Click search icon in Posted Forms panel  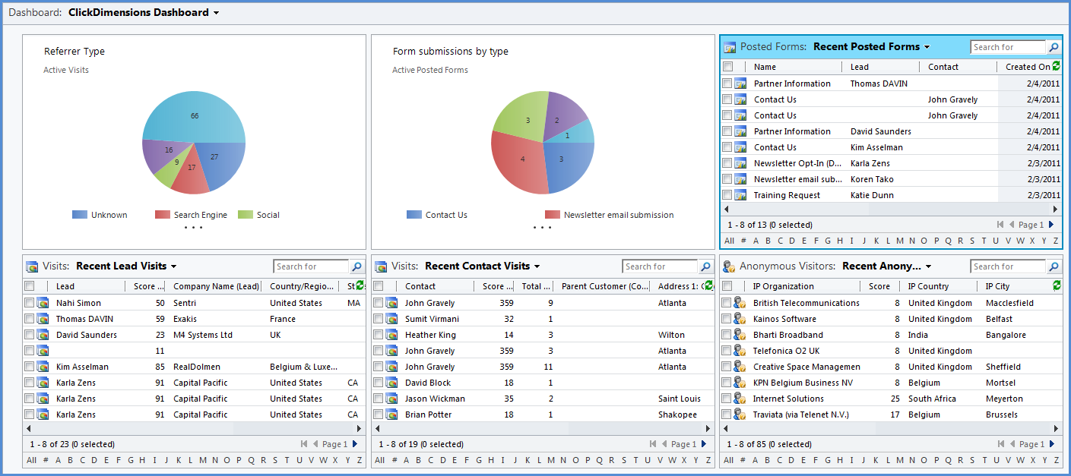tap(1053, 47)
